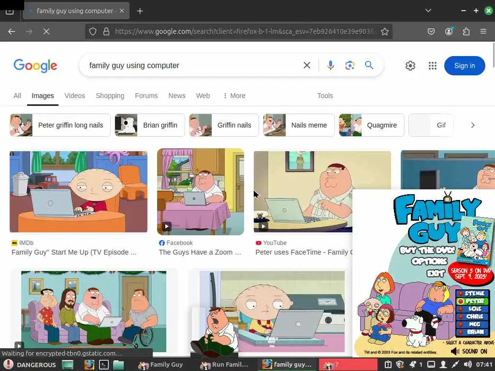The height and width of the screenshot is (371, 495).
Task: Switch to the Videos tab
Action: 75,96
